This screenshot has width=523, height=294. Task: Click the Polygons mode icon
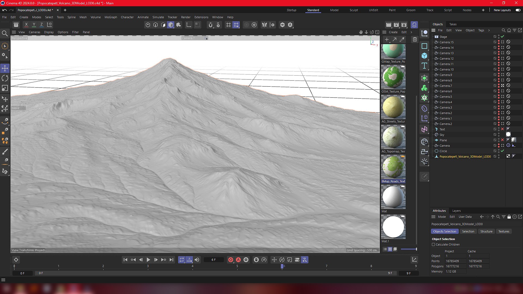coord(171,25)
